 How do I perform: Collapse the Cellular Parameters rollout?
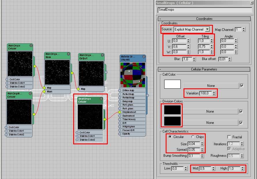(160, 69)
